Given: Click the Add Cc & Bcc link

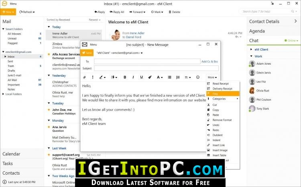Looking at the screenshot, I should (209, 61).
